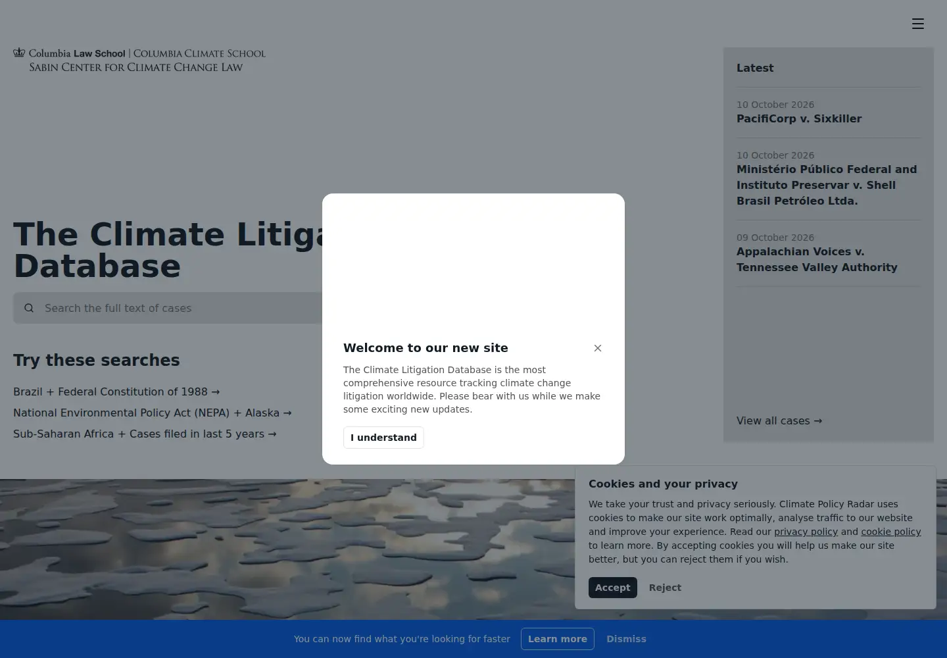Try the Sub-Saharan Africa cases search
This screenshot has width=947, height=658.
145,434
